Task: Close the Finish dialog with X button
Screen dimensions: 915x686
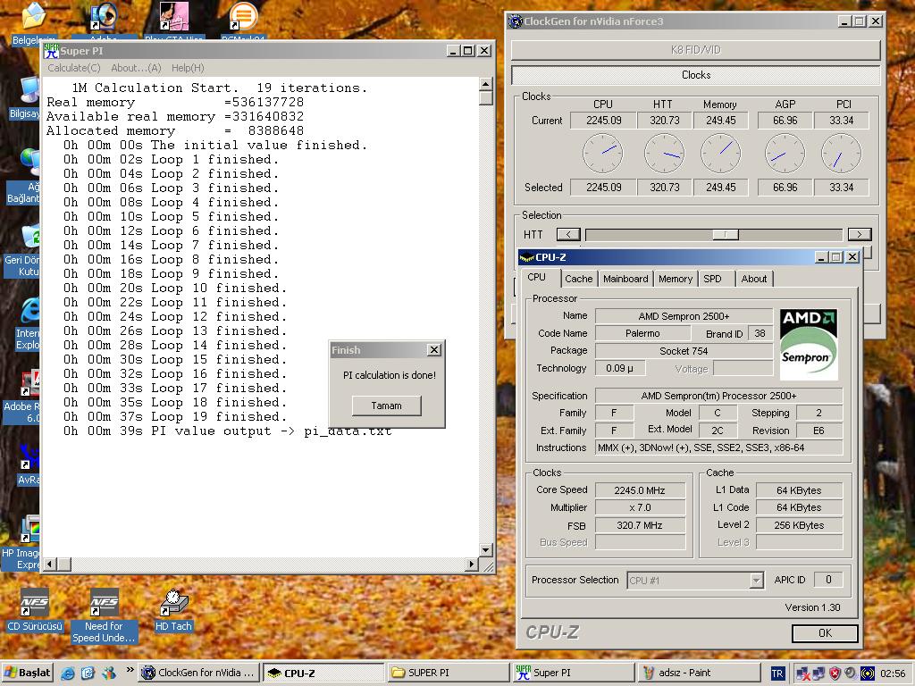Action: click(x=434, y=350)
